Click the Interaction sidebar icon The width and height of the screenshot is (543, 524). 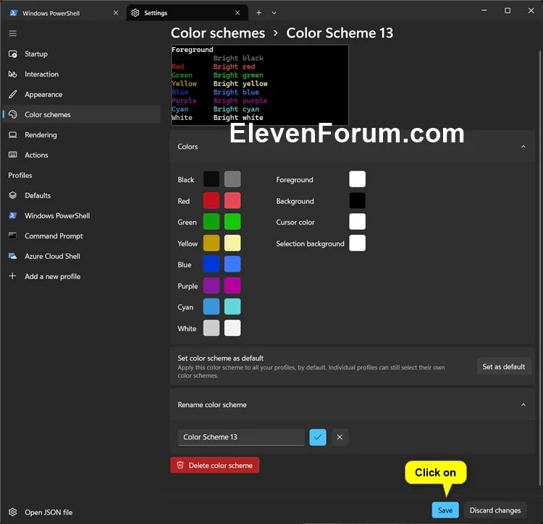[13, 74]
